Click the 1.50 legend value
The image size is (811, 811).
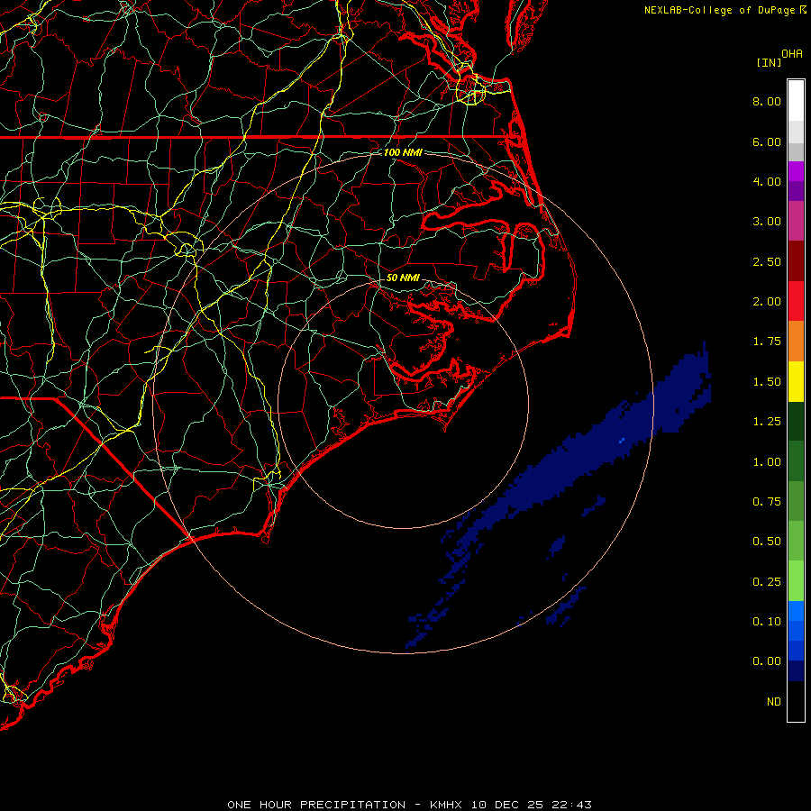coord(767,382)
